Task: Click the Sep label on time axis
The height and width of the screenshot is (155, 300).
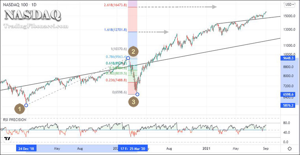Action: click(266, 149)
